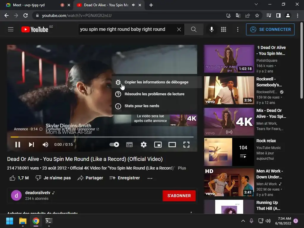Mute tab via speaker icon on tab
The height and width of the screenshot is (228, 304).
(133, 5)
